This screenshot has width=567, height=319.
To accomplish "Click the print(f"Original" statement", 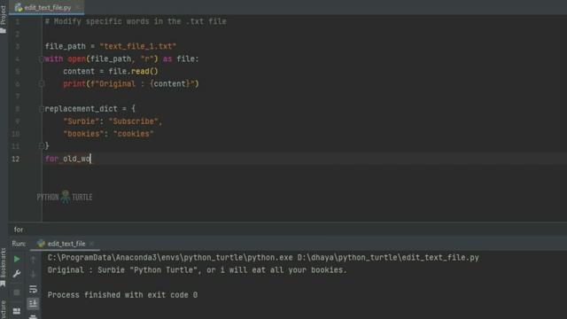I will pyautogui.click(x=131, y=84).
